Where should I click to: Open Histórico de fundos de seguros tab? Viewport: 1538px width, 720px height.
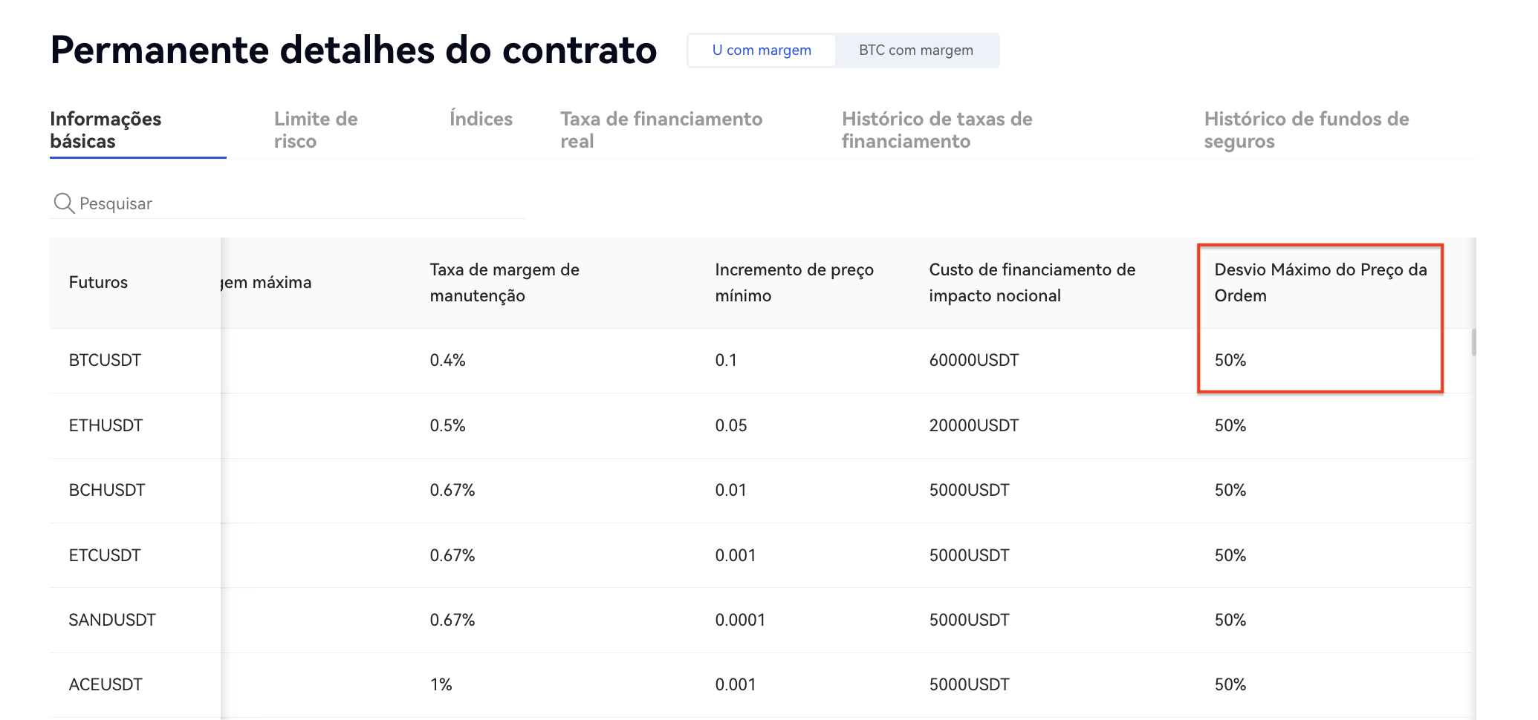click(x=1306, y=130)
